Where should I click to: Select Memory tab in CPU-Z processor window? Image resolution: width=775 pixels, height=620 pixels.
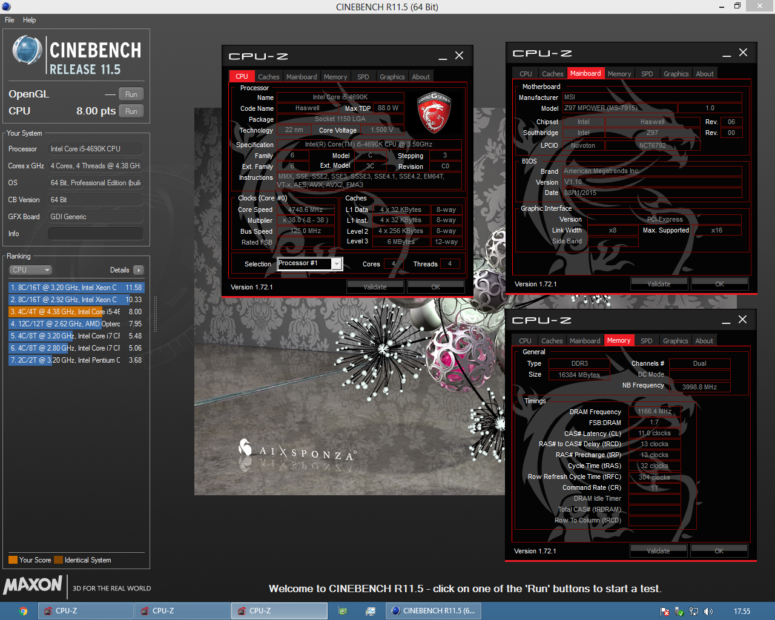coord(335,77)
